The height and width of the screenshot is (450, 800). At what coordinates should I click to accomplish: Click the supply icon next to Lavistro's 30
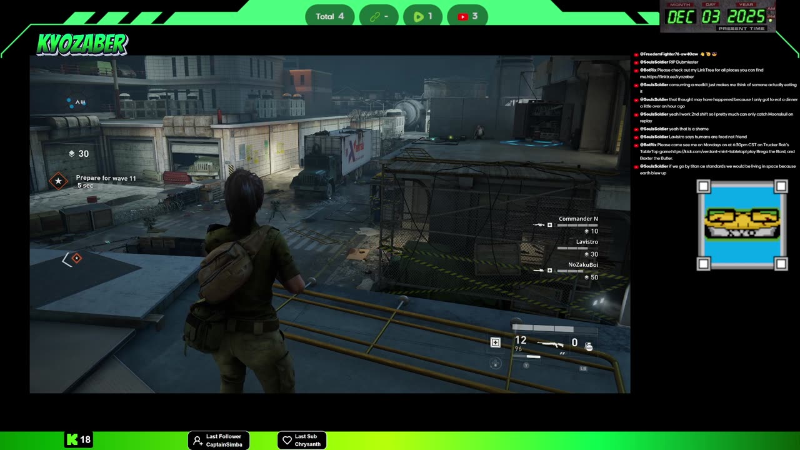pos(586,254)
